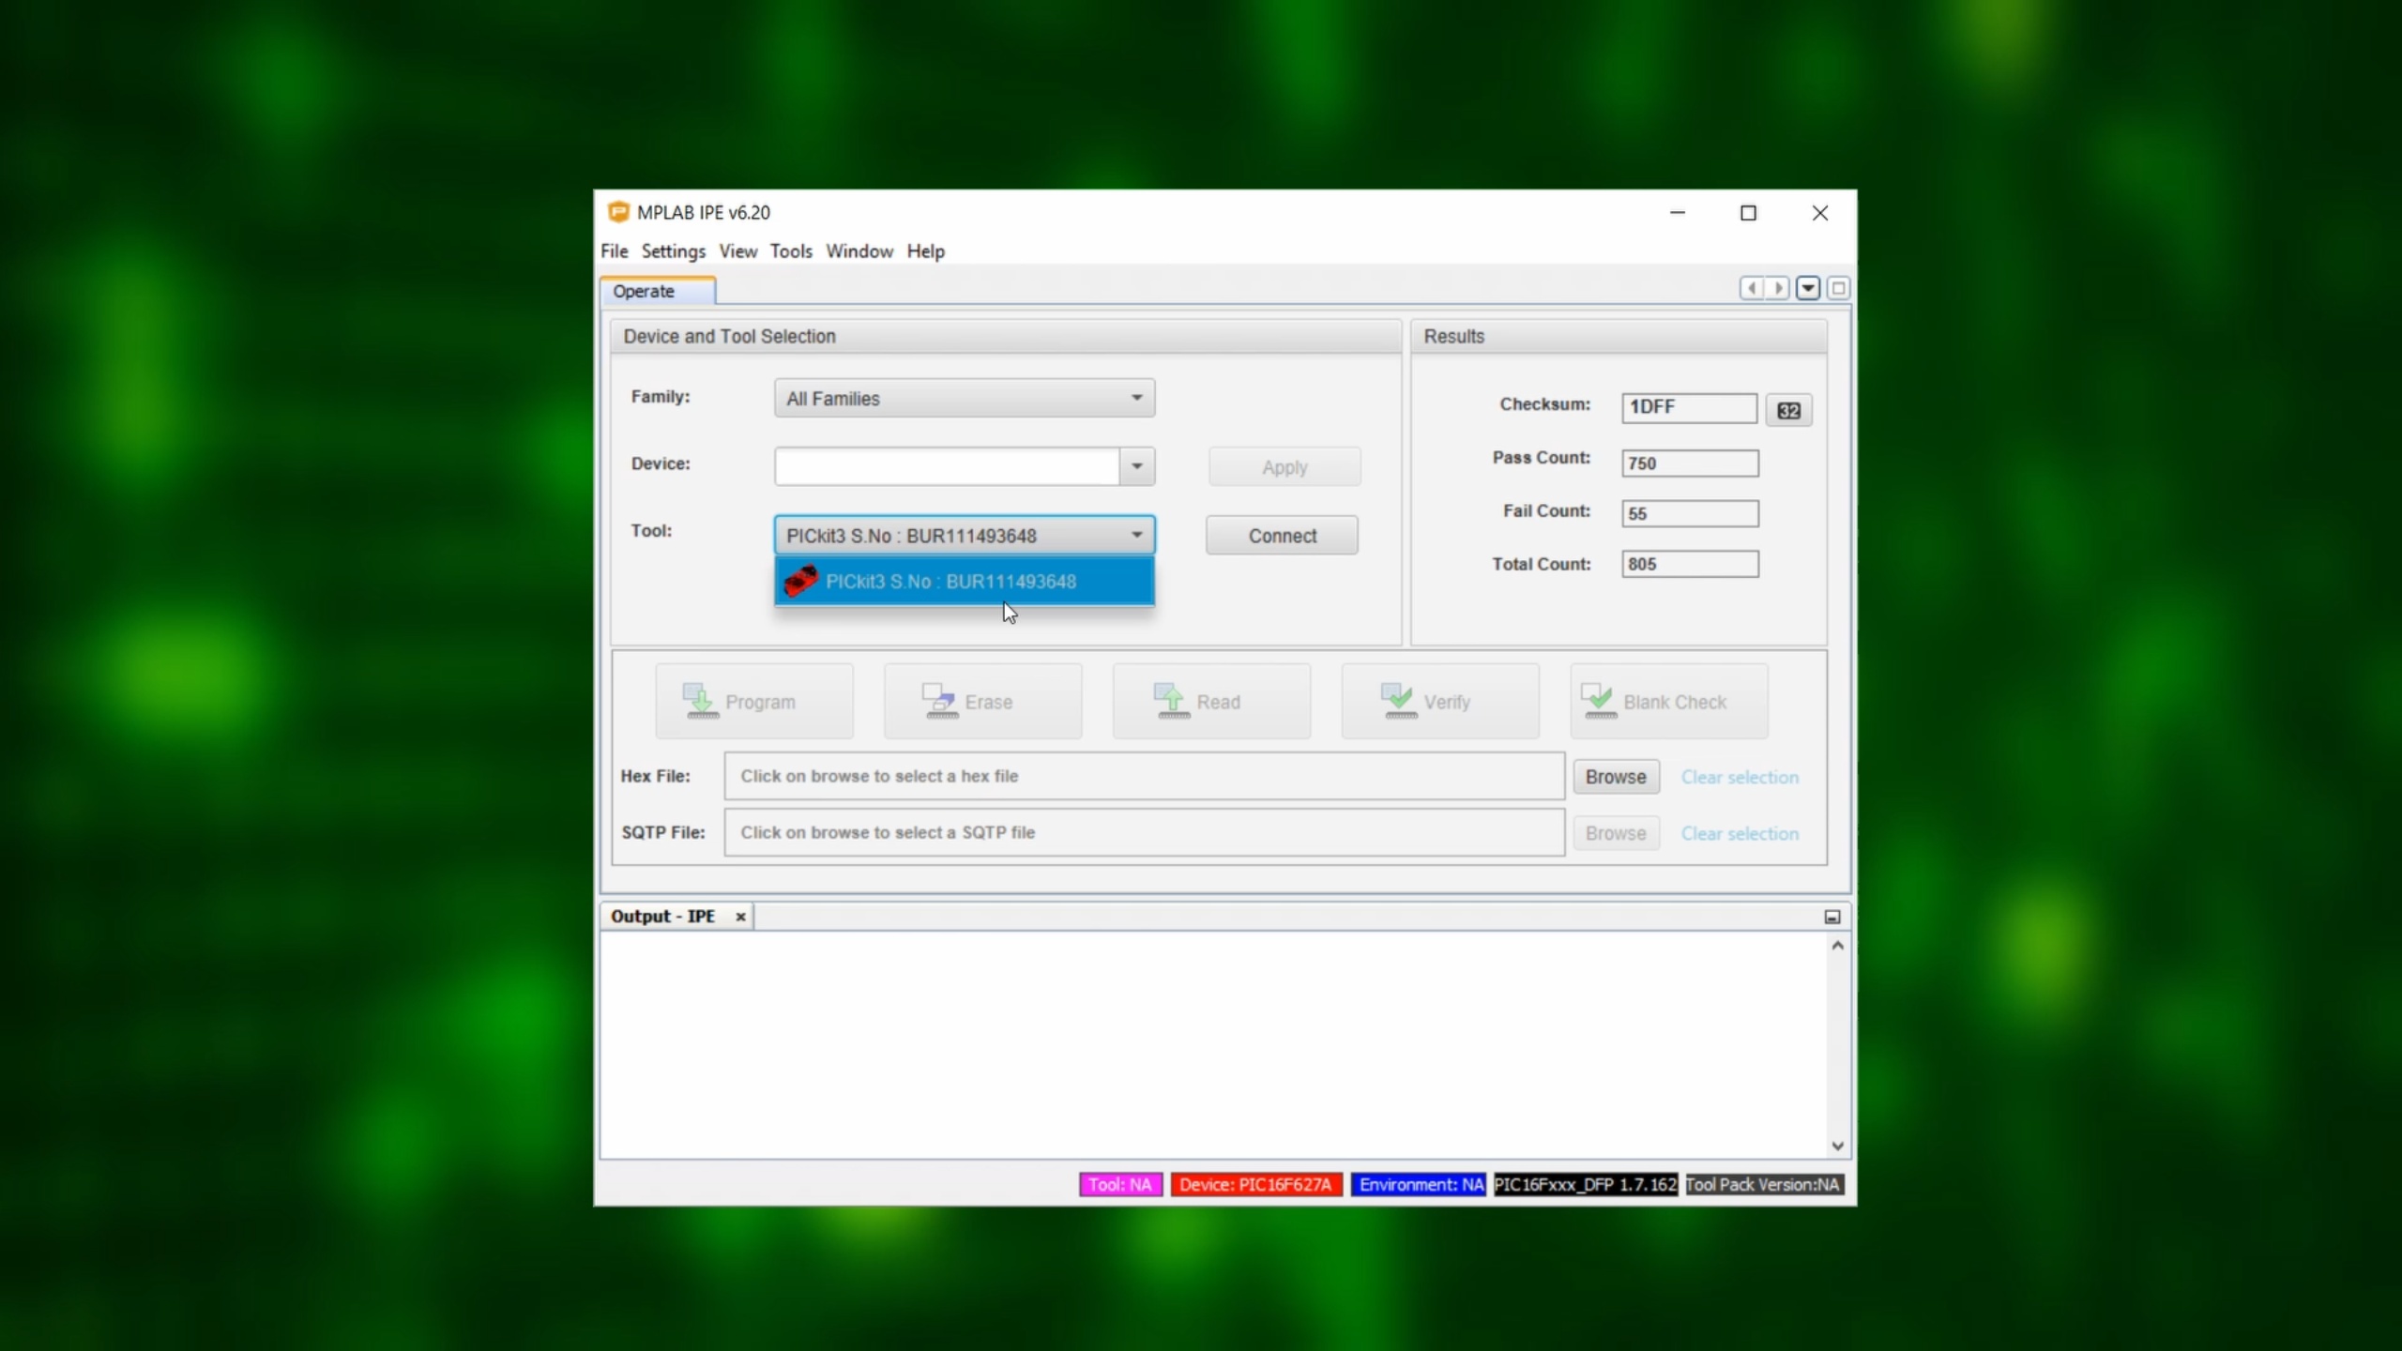The image size is (2402, 1351).
Task: Click the Program button icon
Action: click(700, 701)
